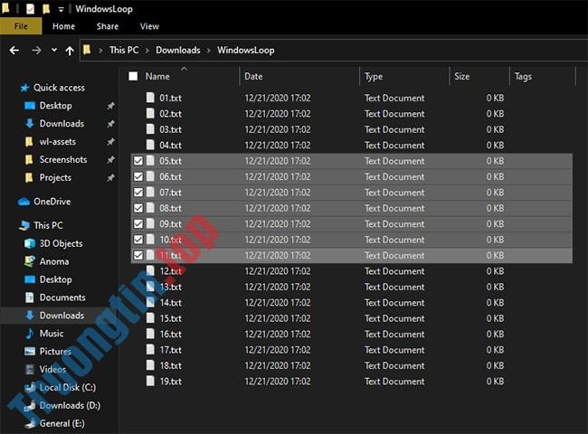
Task: Open the File menu tab
Action: coord(21,26)
